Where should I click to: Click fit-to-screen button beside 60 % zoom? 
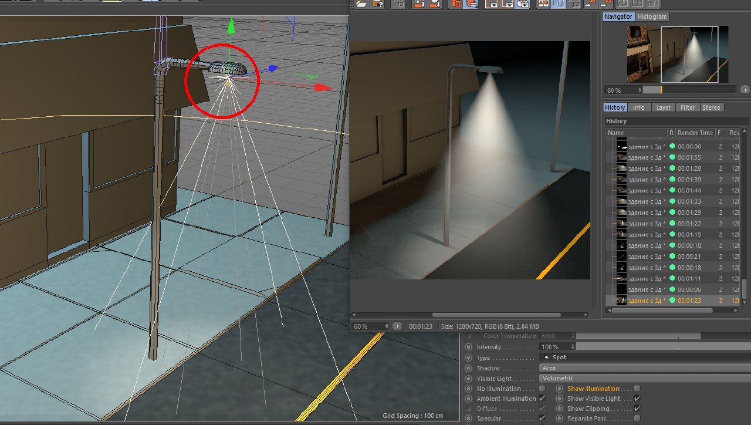point(397,326)
